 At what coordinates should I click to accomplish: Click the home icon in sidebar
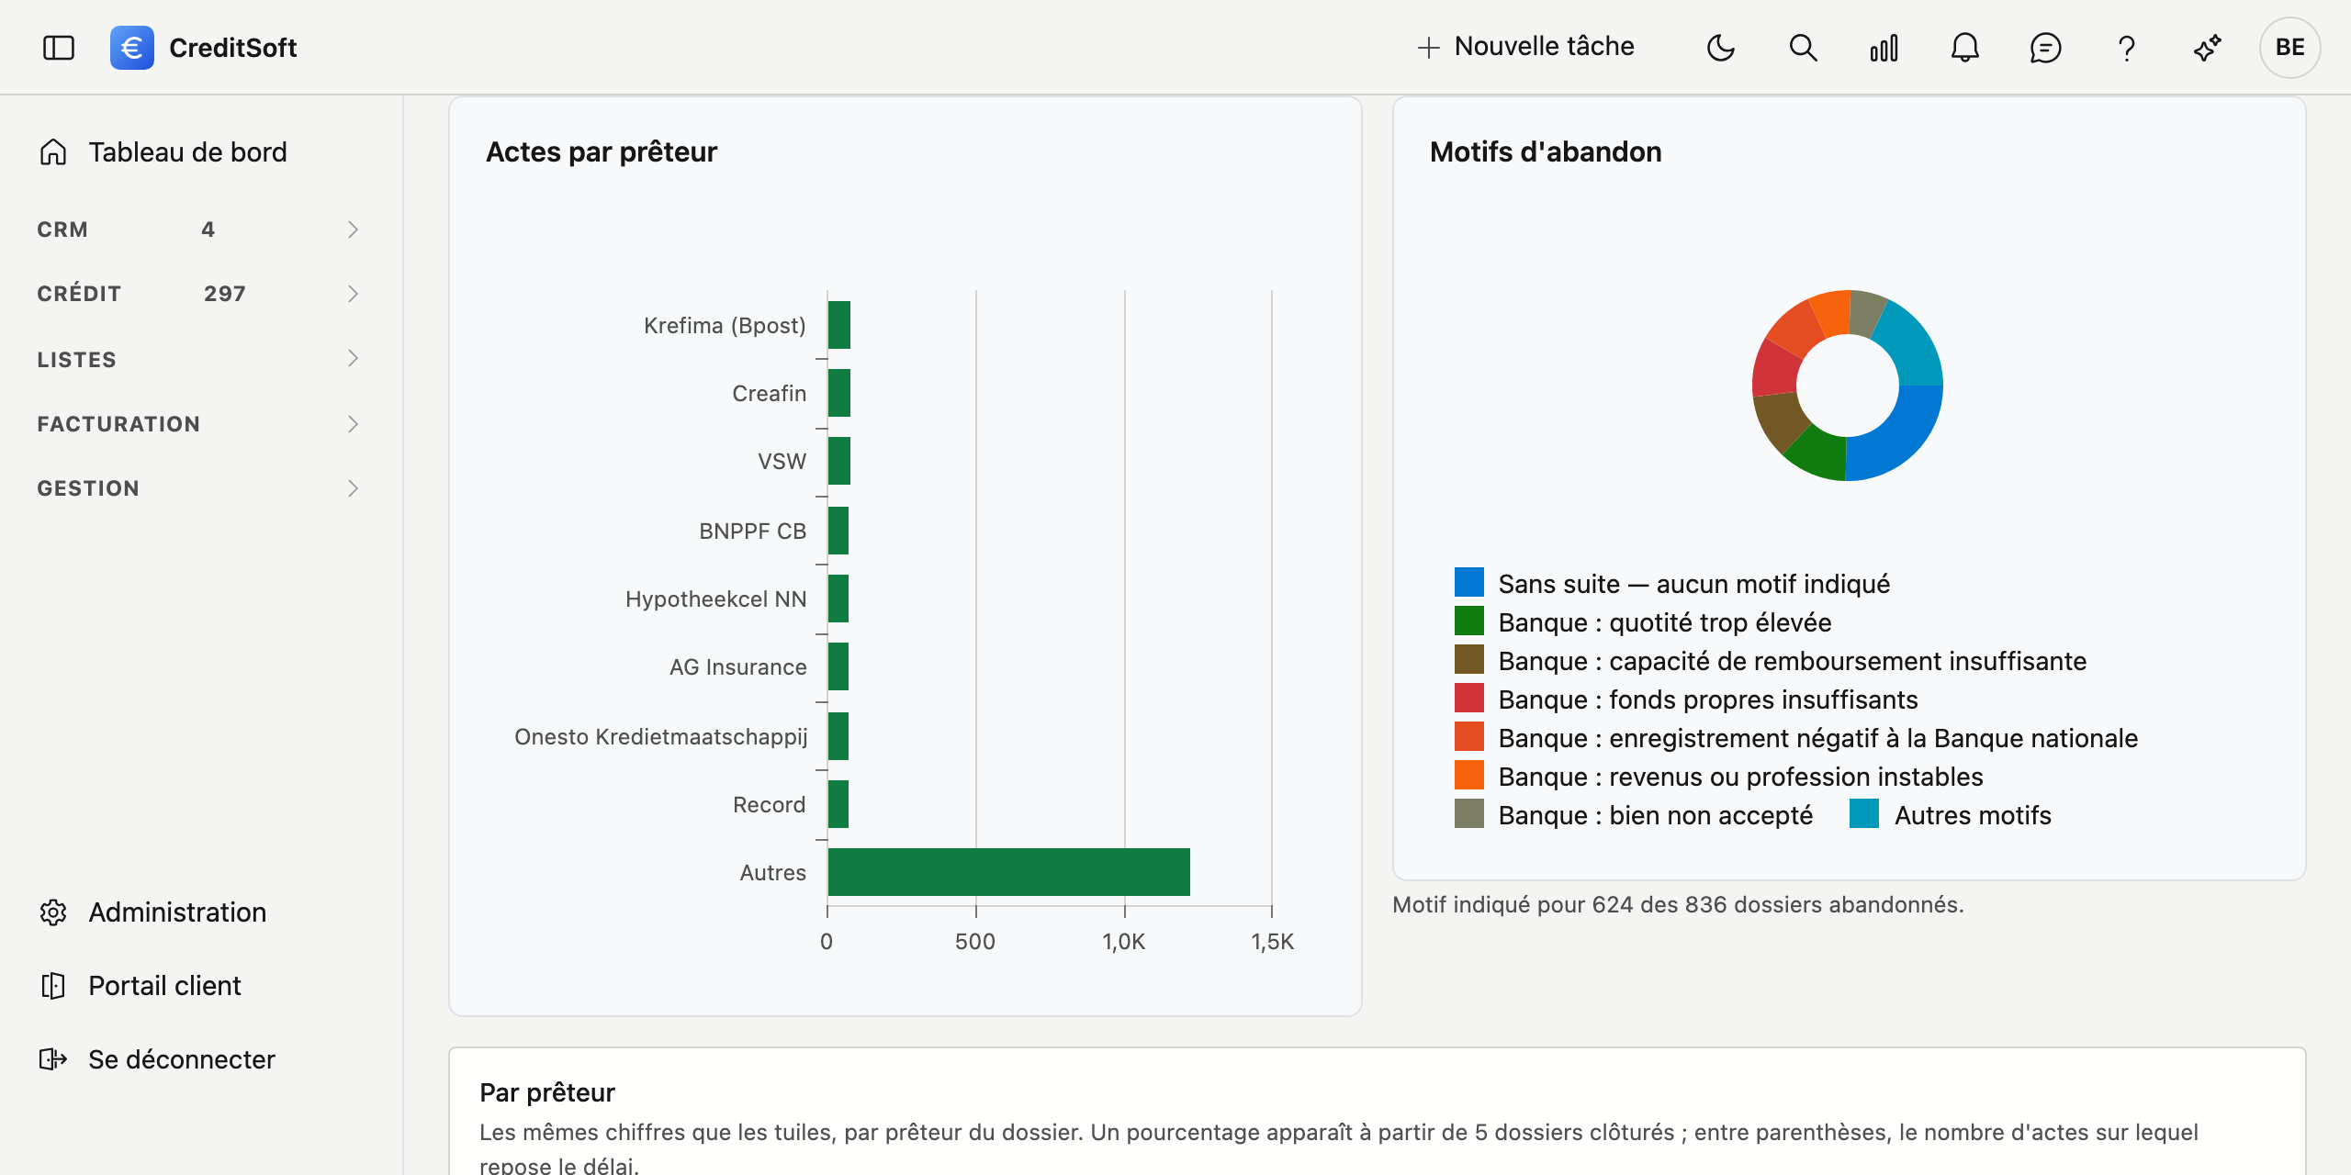pos(53,151)
